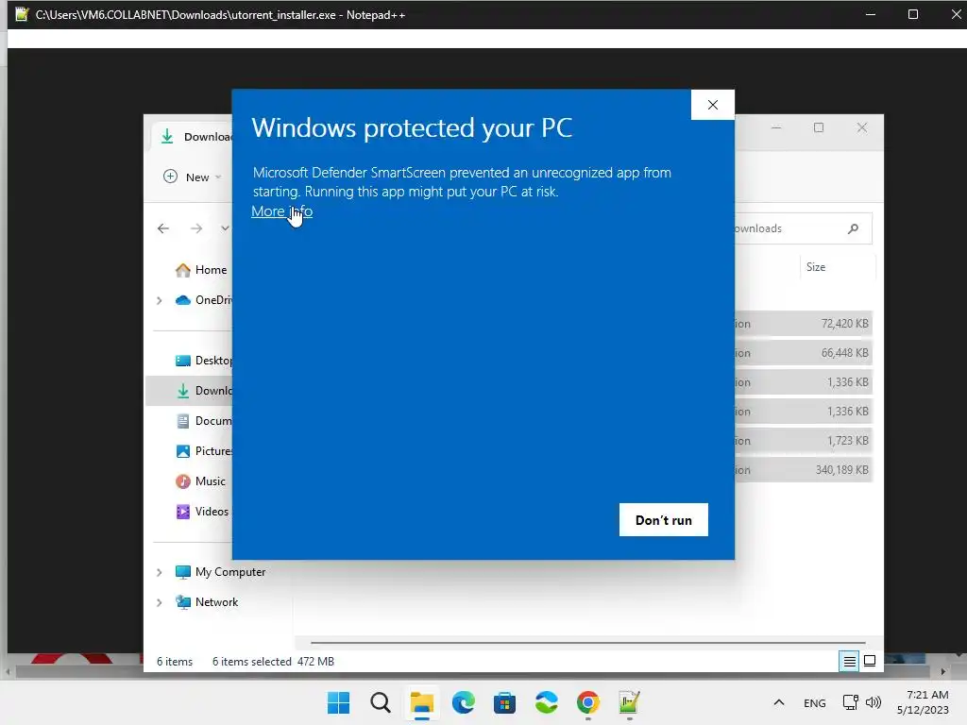Open Music folder in sidebar

pyautogui.click(x=201, y=481)
